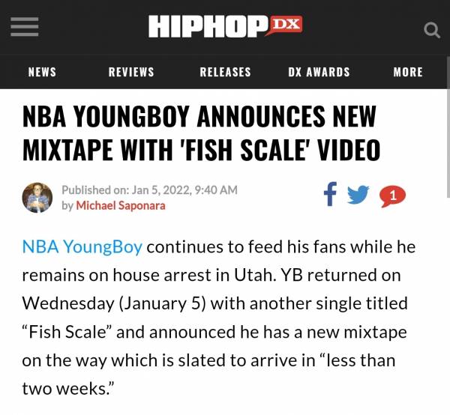
Task: Switch to the Releases section
Action: (x=225, y=72)
